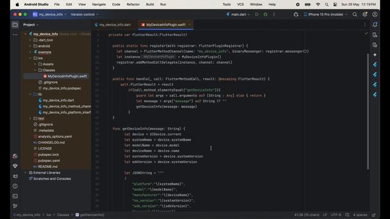Image resolution: width=390 pixels, height=219 pixels.
Task: Open main.dart run configuration dropdown
Action: (x=238, y=15)
